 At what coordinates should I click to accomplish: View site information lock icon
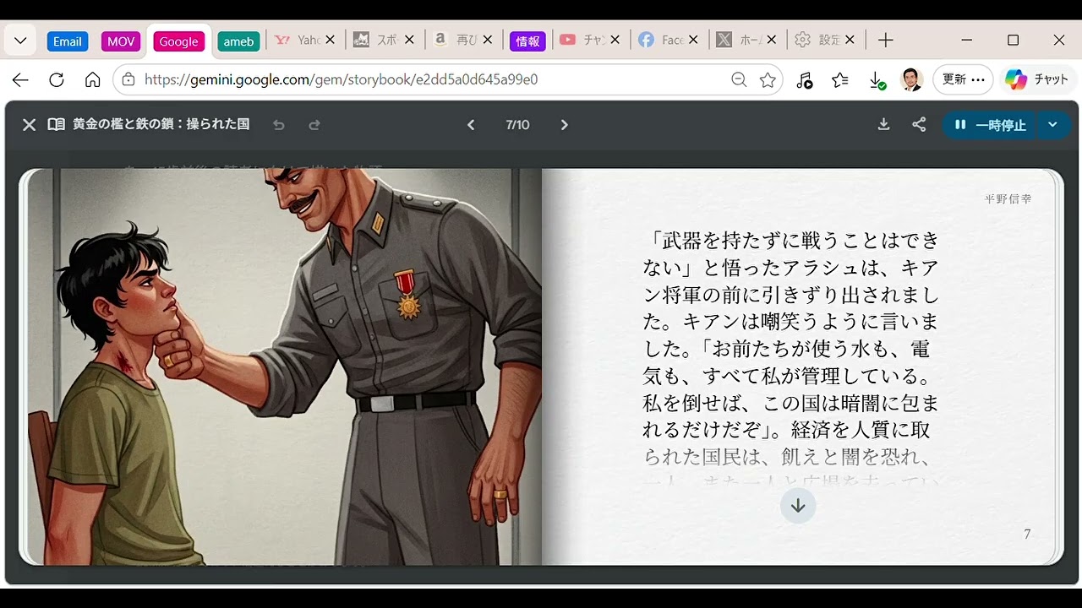point(128,80)
